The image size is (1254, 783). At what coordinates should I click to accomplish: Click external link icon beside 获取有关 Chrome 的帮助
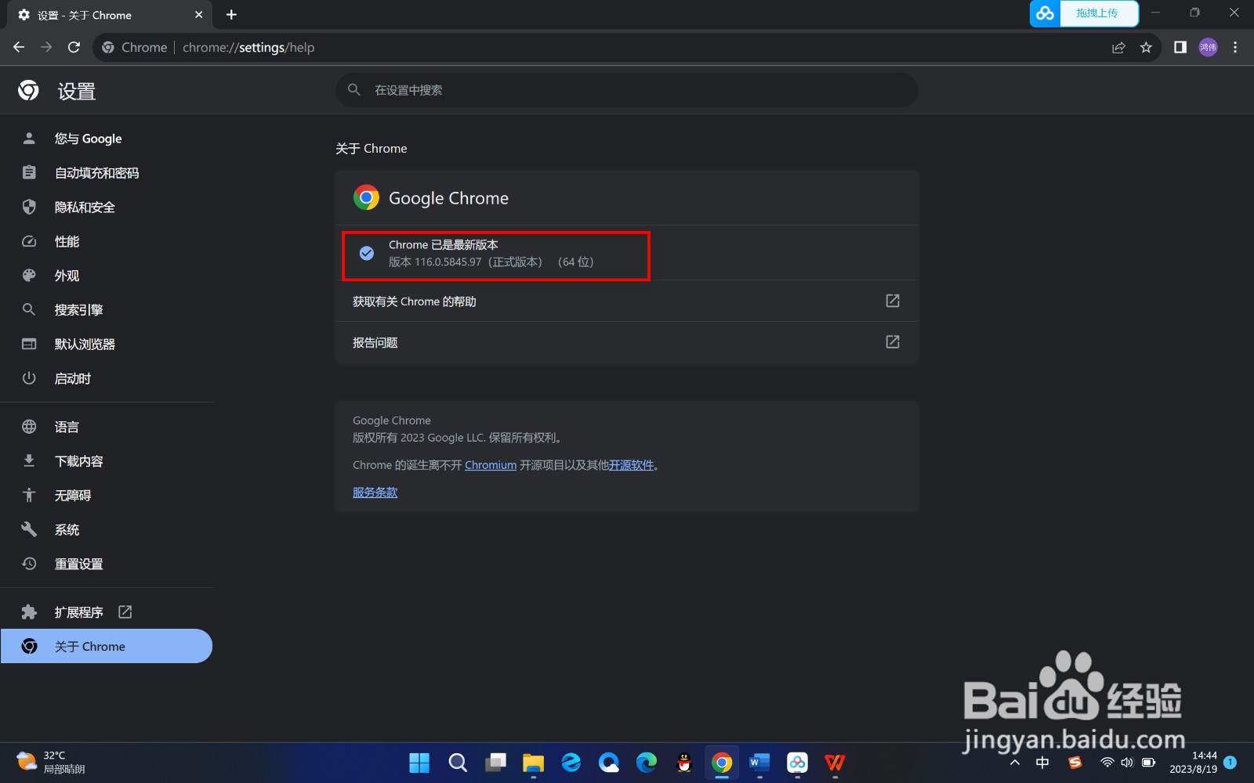893,301
